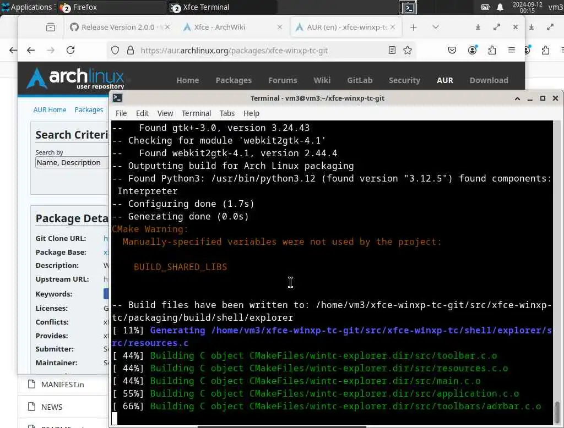Go forward in Firefox history
The height and width of the screenshot is (428, 564).
tap(51, 50)
